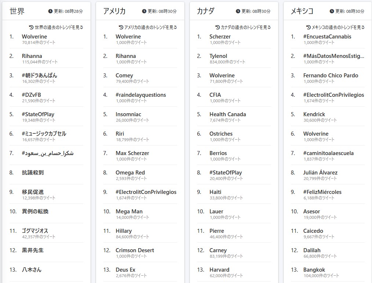The image size is (372, 283).
Task: Click the clock icon in the アメリカ header
Action: (144, 11)
